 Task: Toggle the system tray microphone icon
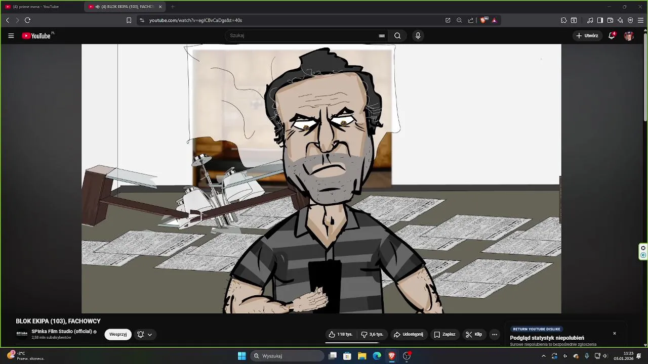tap(587, 356)
